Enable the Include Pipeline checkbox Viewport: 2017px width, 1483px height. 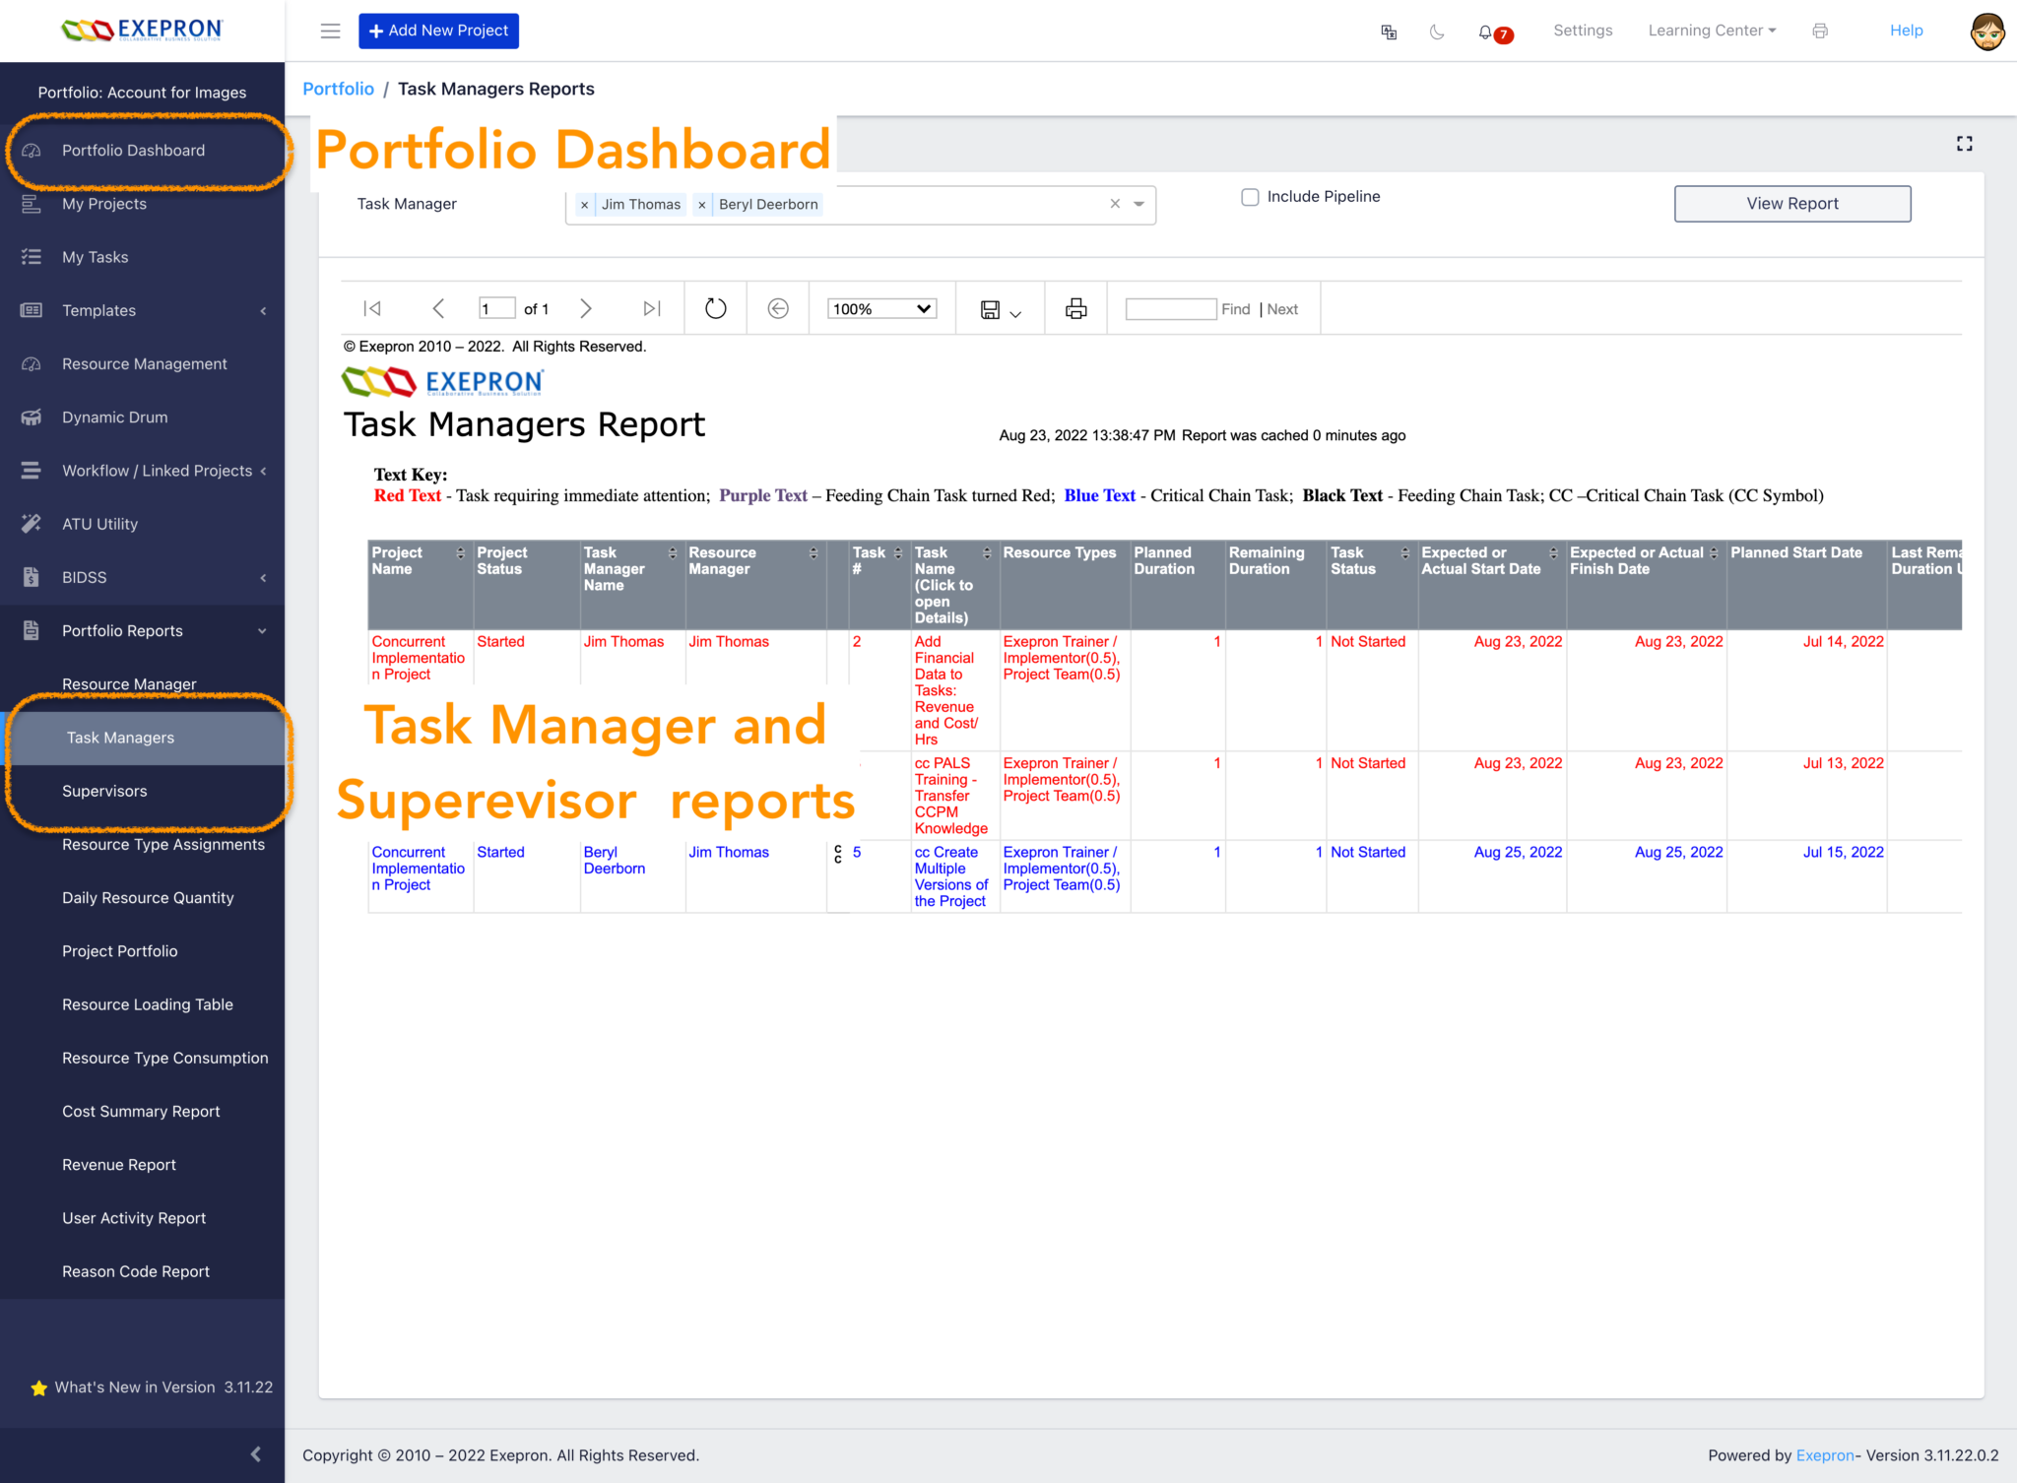tap(1250, 197)
